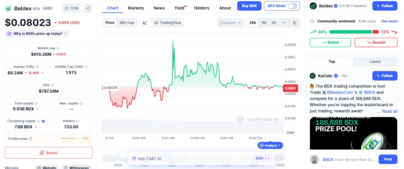Vote Bullish on community sentiment
Viewport: 404px width, 169px height.
(x=330, y=42)
